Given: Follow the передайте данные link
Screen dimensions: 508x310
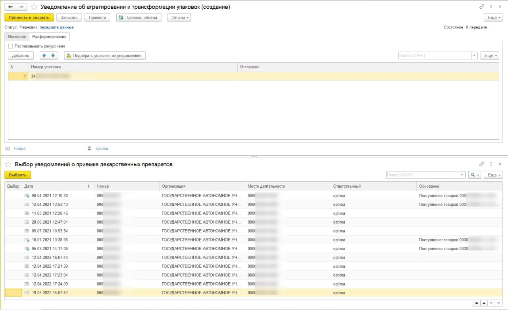Looking at the screenshot, I should pos(56,27).
